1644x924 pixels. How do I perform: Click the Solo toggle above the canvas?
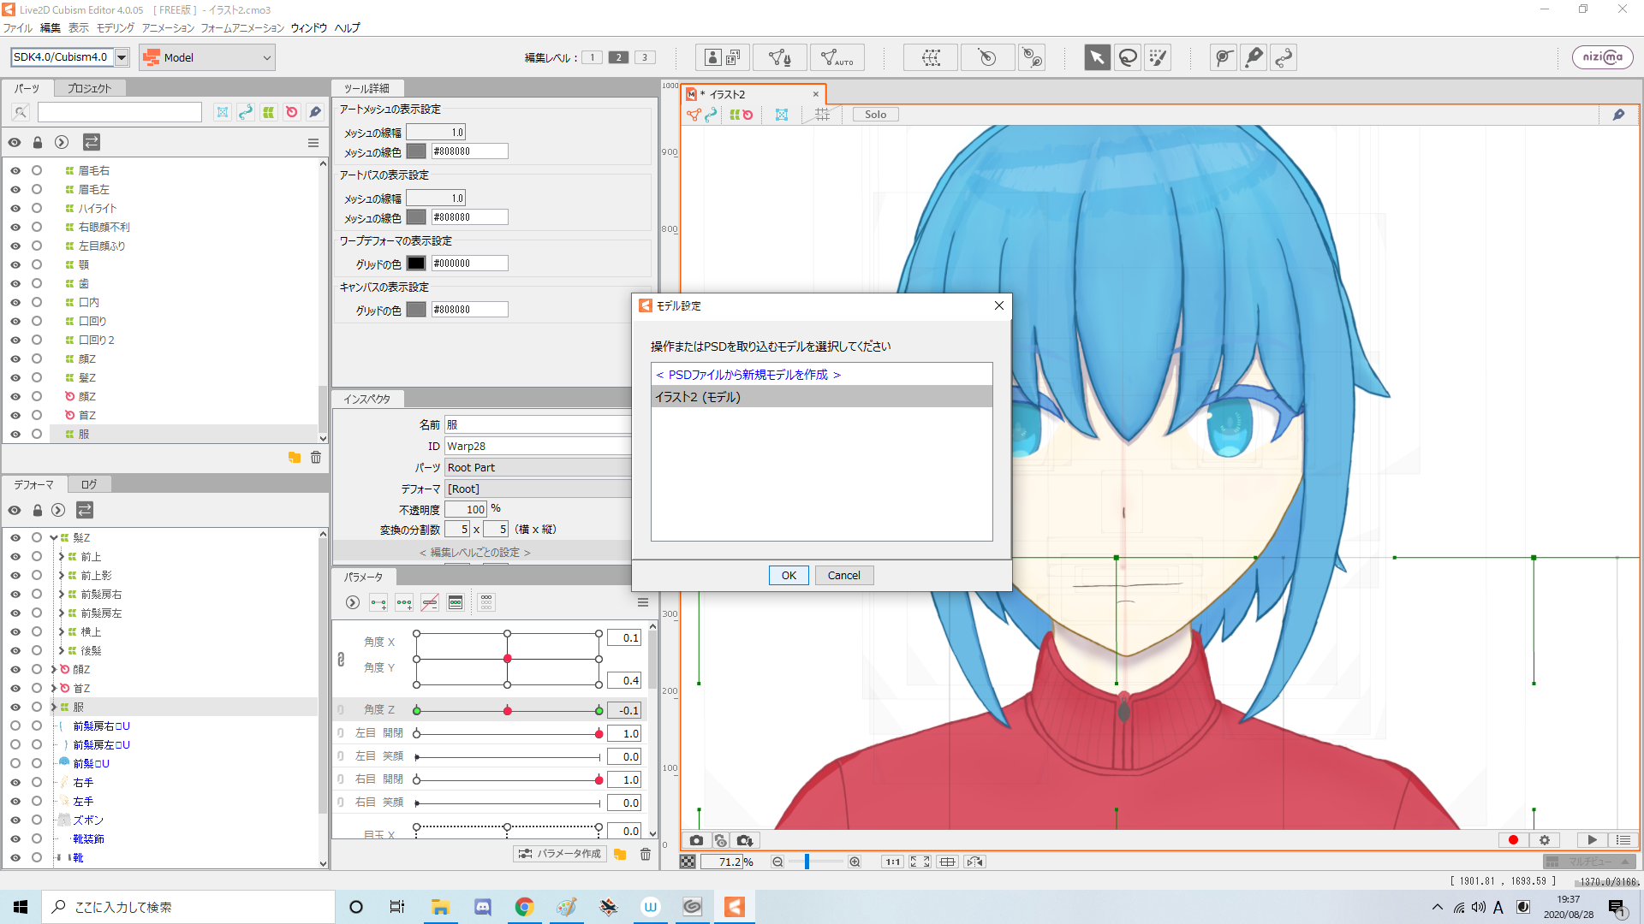pyautogui.click(x=874, y=114)
